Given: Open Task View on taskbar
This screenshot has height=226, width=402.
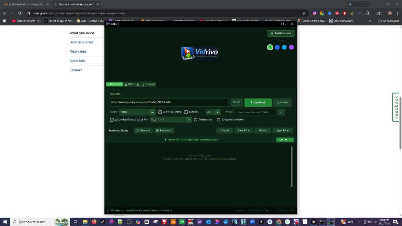Looking at the screenshot, I should coord(75,222).
